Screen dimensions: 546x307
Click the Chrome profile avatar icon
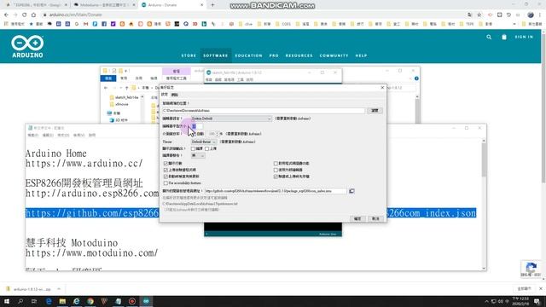tap(531, 14)
